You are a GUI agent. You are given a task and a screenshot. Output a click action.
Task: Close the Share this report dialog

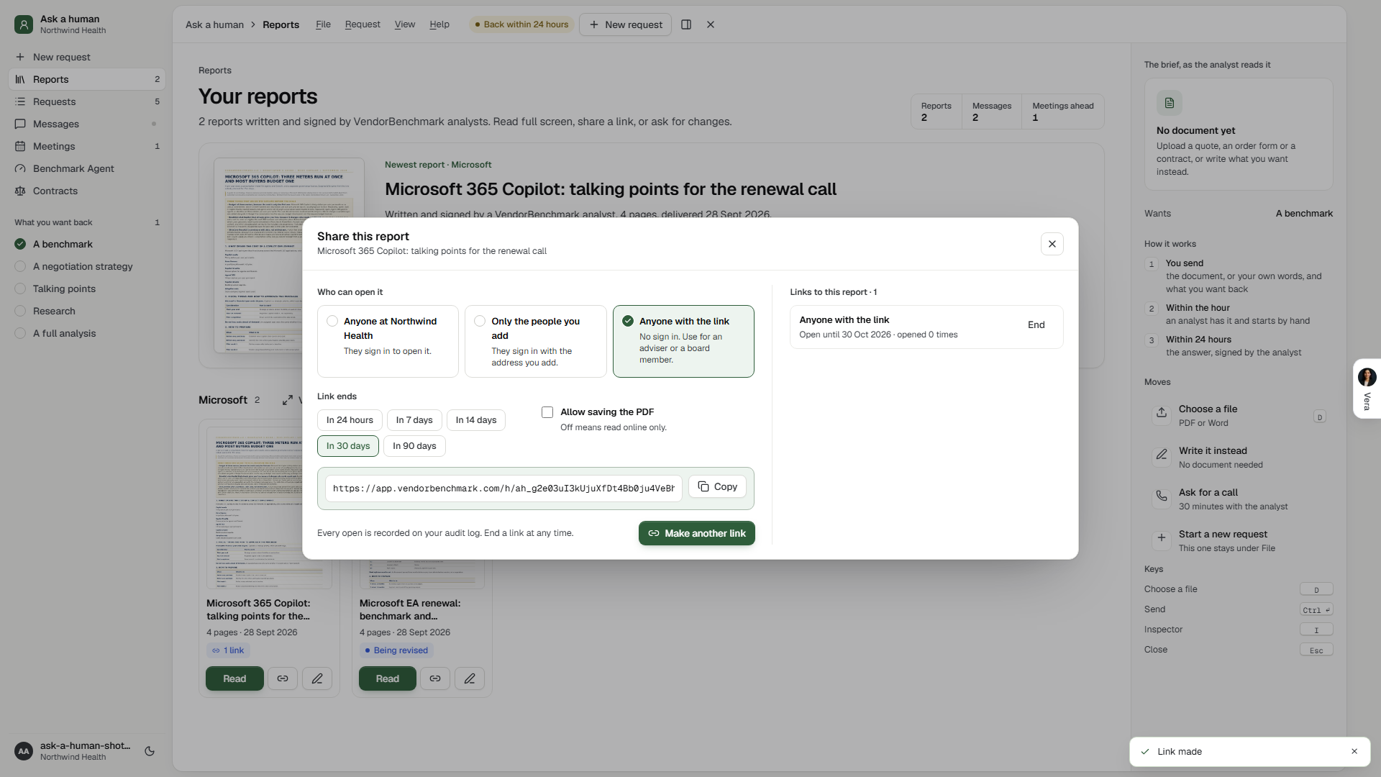coord(1052,244)
